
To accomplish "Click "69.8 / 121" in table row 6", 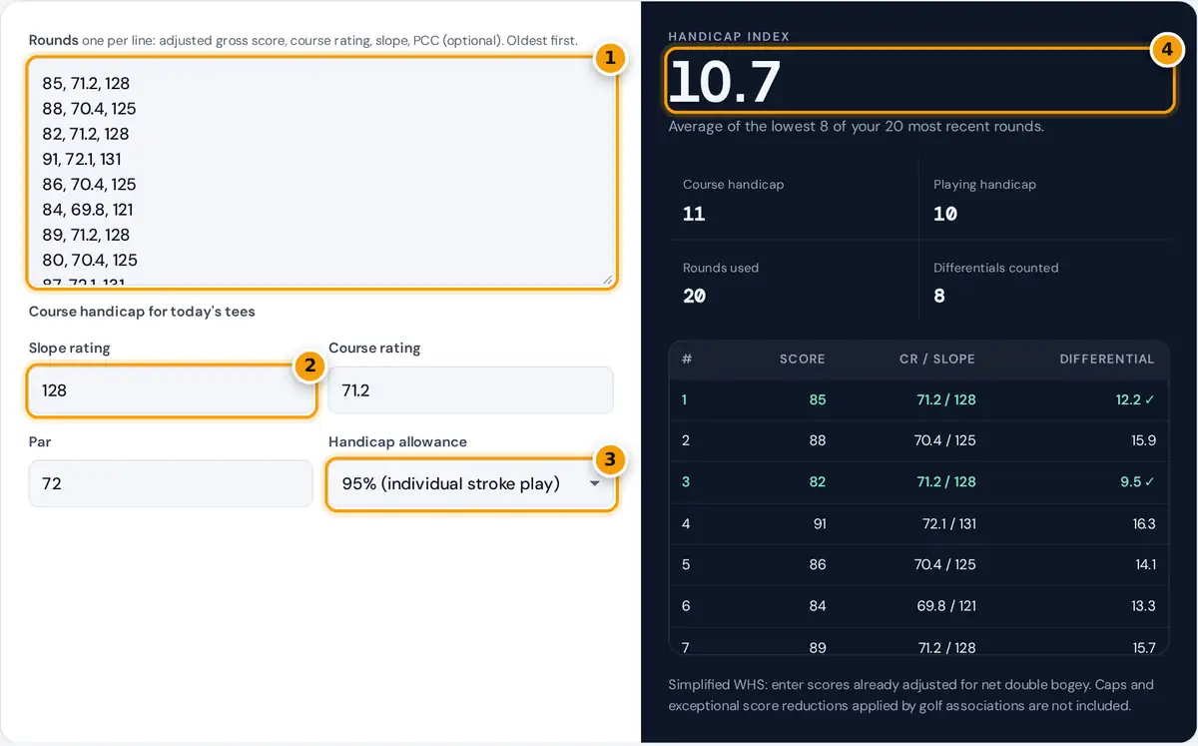I will point(944,606).
